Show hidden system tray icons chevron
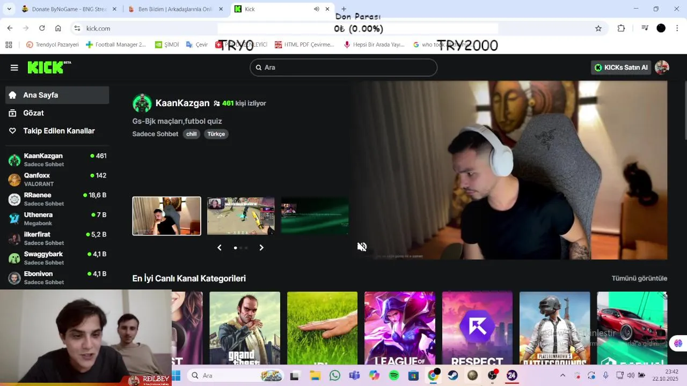Viewport: 687px width, 386px height. coord(562,375)
